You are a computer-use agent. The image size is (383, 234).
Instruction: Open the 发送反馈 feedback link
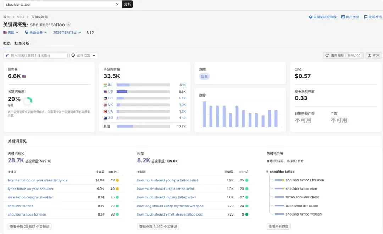click(373, 17)
